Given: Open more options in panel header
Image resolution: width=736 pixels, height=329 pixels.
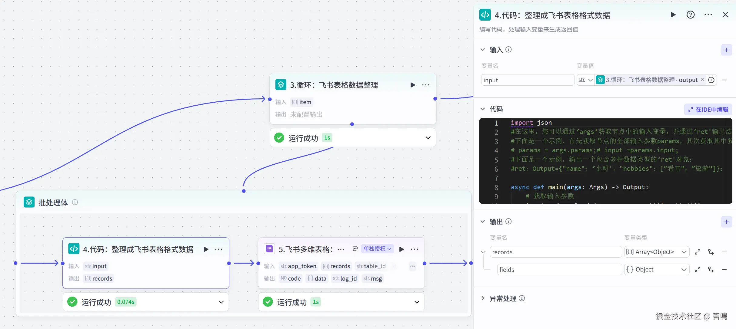Looking at the screenshot, I should pos(708,15).
